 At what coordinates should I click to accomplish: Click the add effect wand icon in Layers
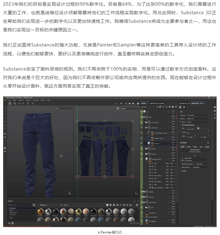(157, 107)
